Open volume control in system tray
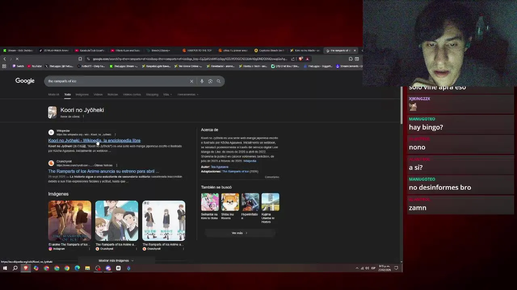Viewport: 517px width, 290px height. coord(367,268)
